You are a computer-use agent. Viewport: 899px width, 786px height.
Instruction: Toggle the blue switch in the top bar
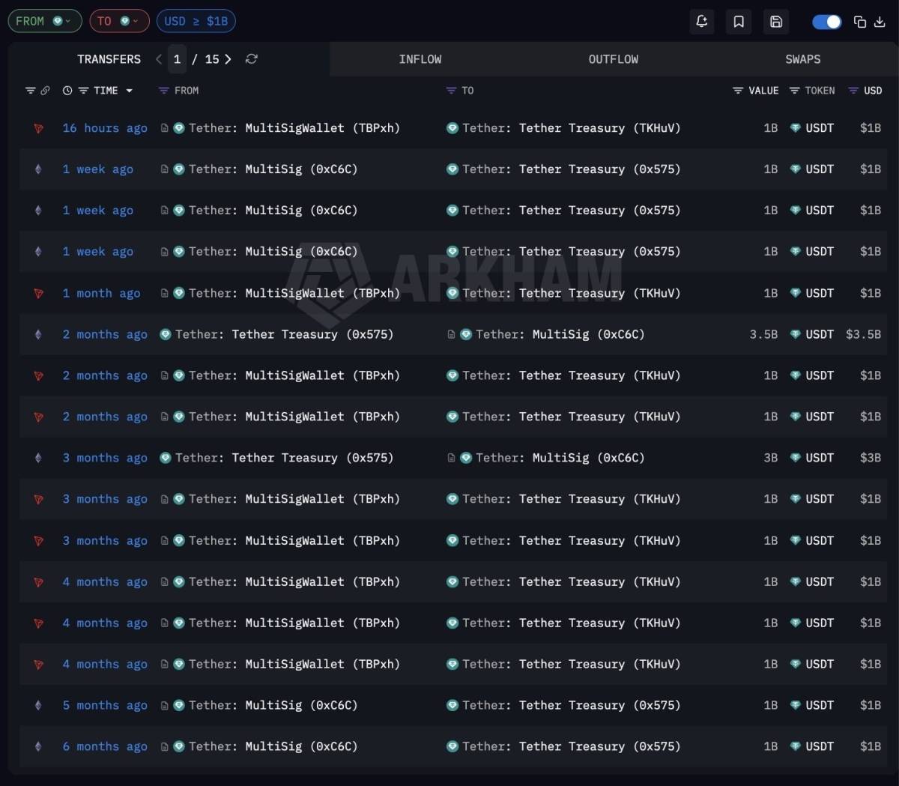[827, 22]
